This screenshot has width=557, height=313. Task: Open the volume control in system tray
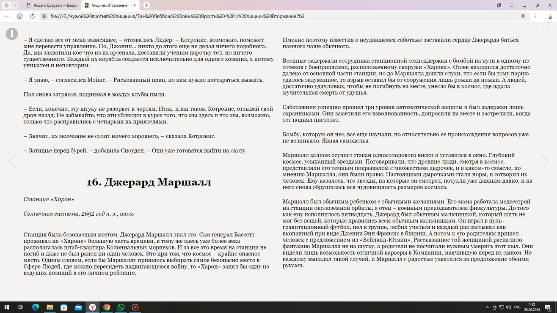point(508,308)
